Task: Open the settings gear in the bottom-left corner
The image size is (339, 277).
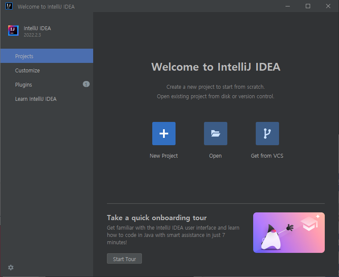Action: 11,268
